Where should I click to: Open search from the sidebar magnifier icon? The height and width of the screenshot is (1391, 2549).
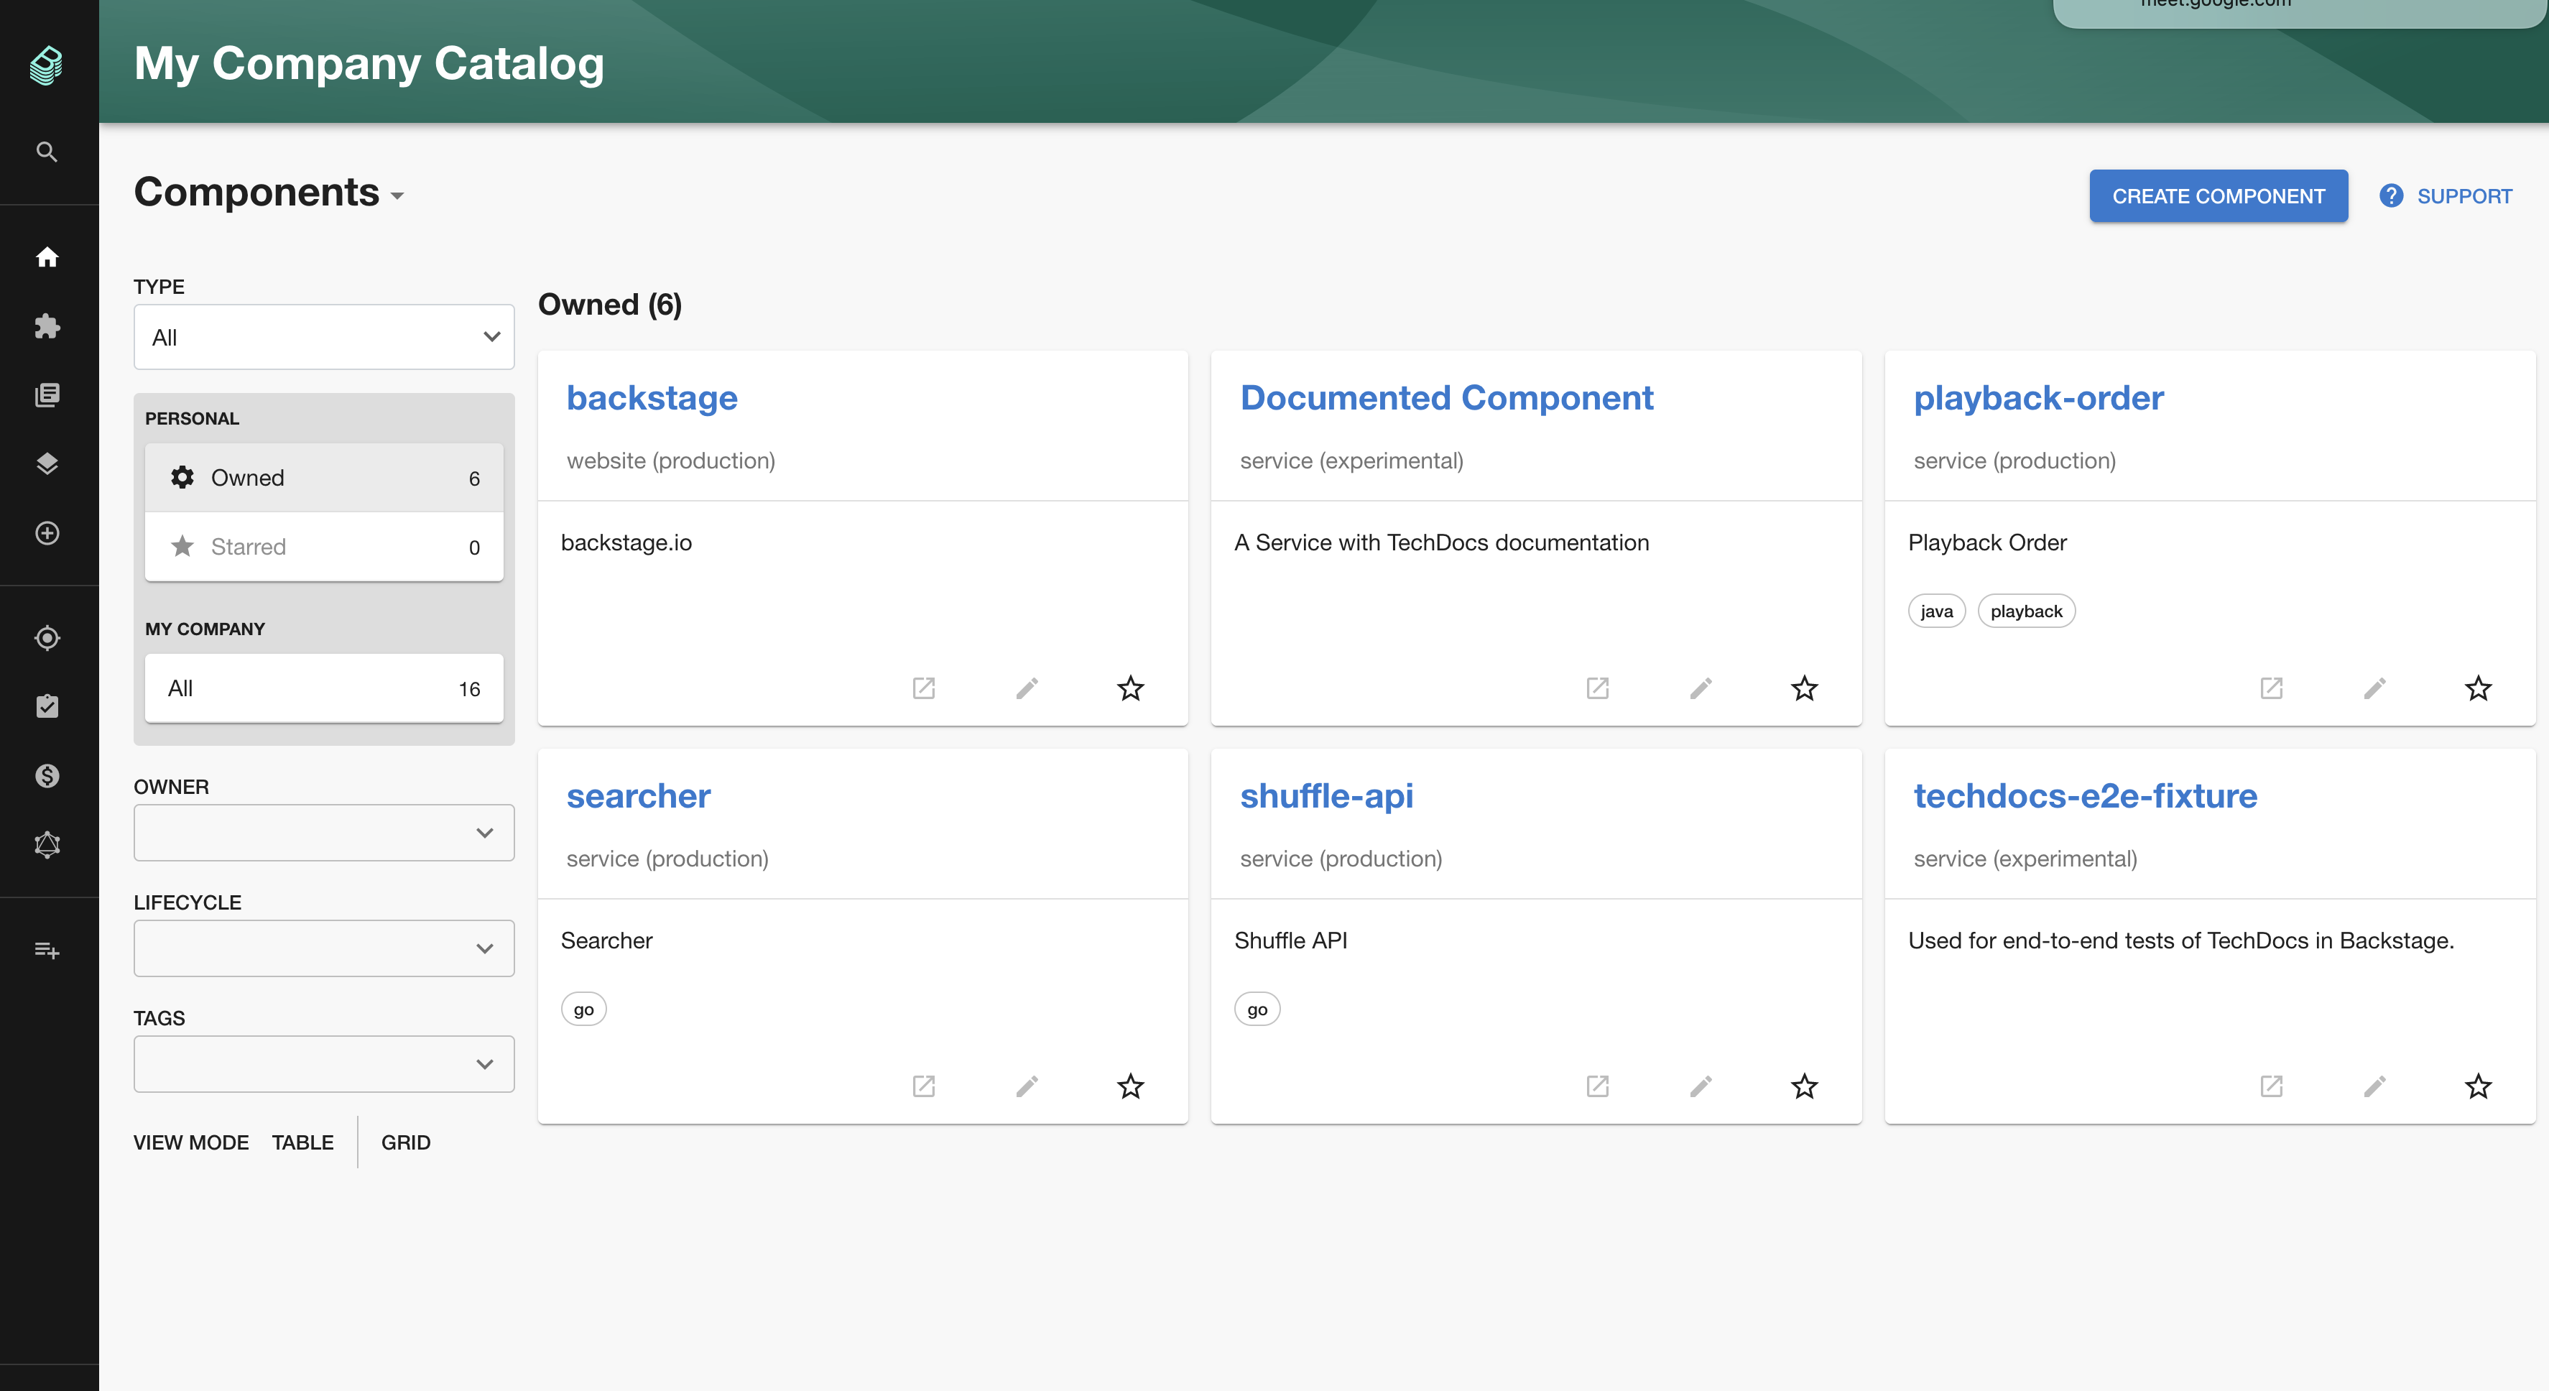click(x=47, y=152)
